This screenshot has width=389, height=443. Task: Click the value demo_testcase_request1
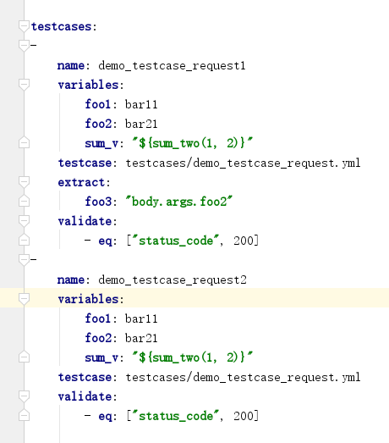point(172,66)
